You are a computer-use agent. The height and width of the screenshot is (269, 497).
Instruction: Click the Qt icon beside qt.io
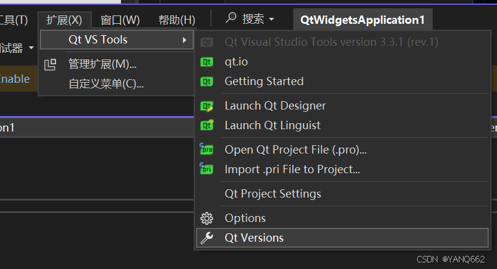(207, 62)
